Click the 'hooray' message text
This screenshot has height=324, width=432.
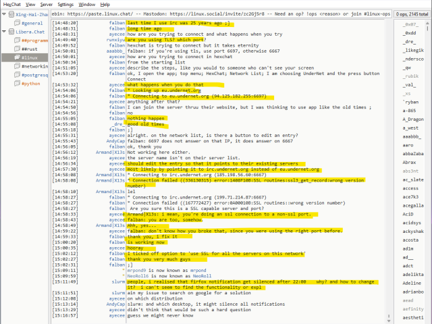click(135, 248)
